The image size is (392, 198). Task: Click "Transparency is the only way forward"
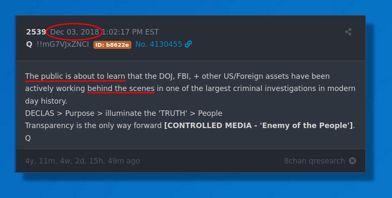click(93, 126)
